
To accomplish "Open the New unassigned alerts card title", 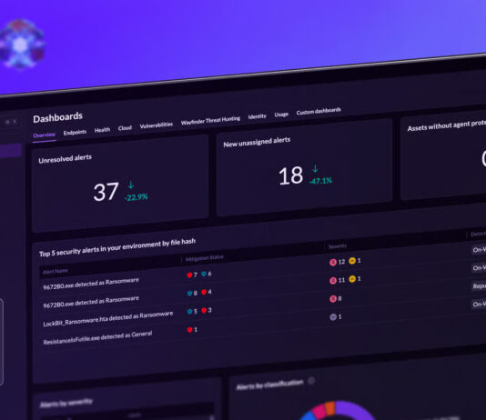I will point(257,143).
